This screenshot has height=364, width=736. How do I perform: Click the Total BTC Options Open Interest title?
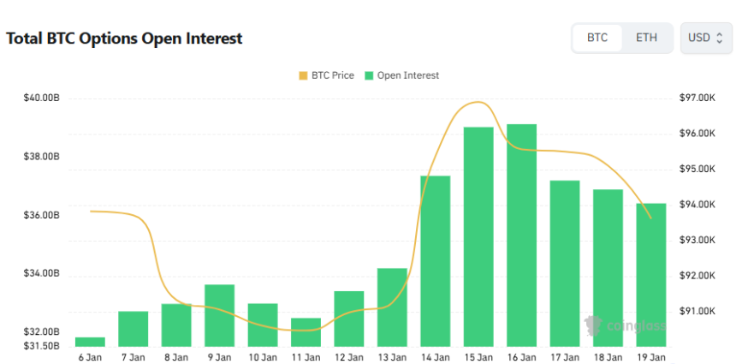click(125, 39)
